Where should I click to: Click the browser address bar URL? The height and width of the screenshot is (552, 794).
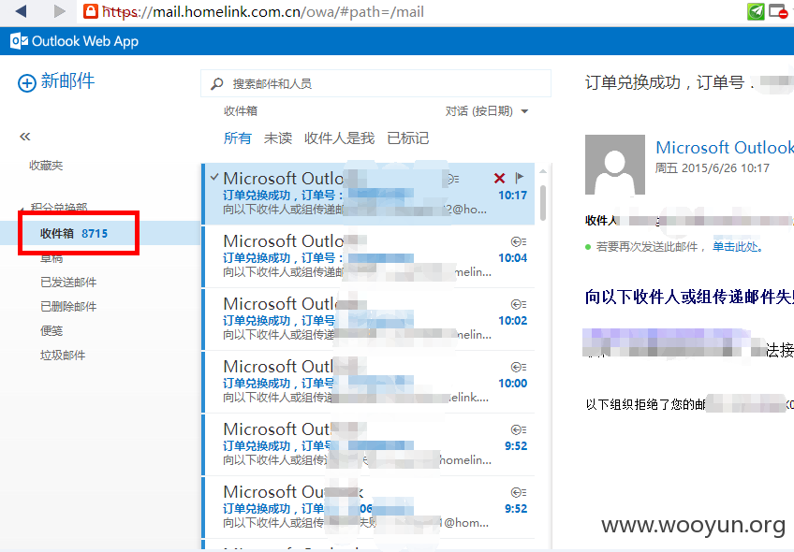point(263,11)
